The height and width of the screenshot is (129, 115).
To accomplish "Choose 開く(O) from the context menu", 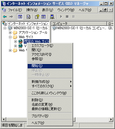I will [50, 50].
